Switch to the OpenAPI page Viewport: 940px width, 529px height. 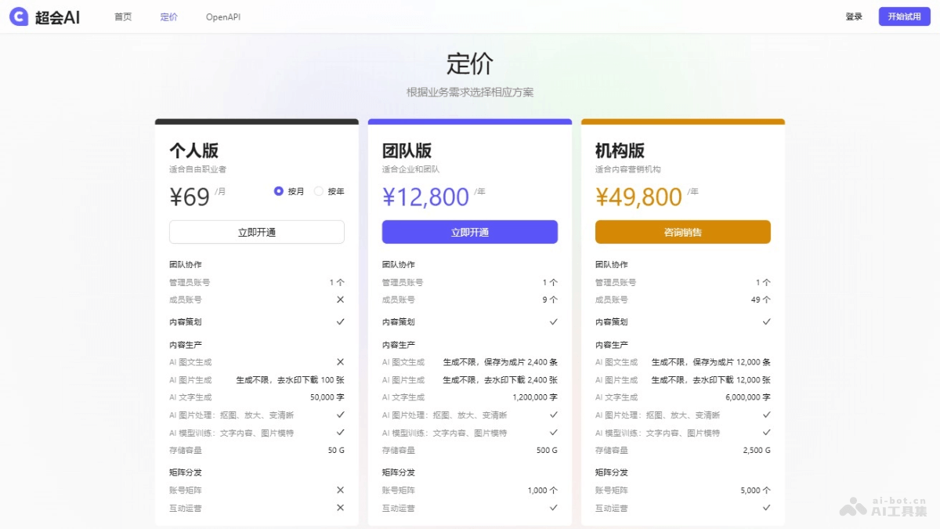(222, 16)
